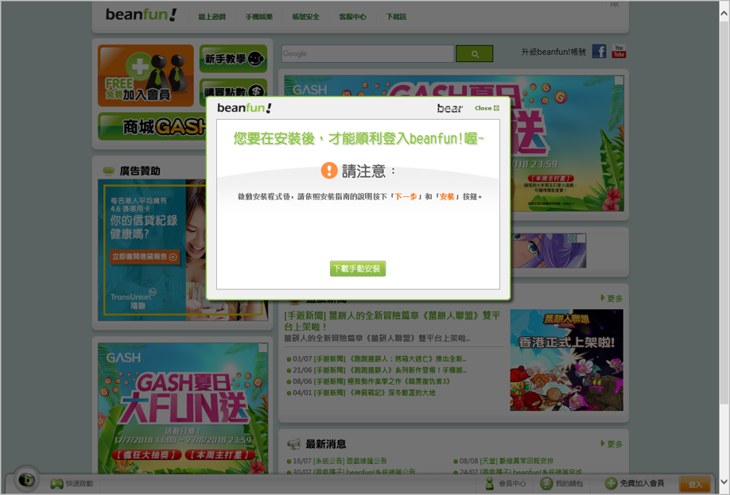Click the Facebook icon next to 升級beanfun!帳號

[x=597, y=51]
